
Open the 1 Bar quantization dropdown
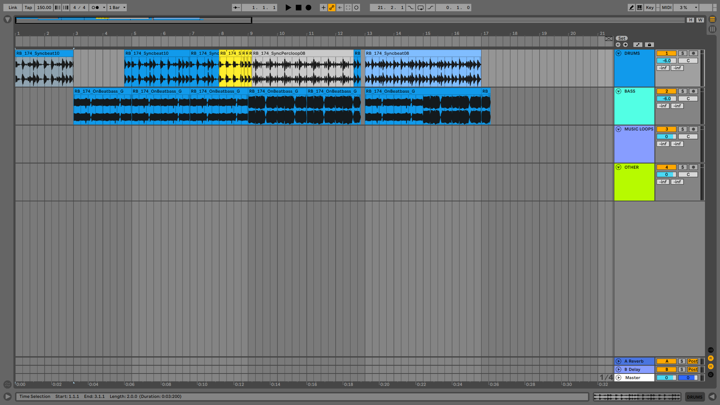point(117,7)
